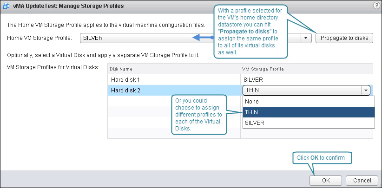
Task: Sort by the VM Storage Profile column header
Action: coord(306,69)
